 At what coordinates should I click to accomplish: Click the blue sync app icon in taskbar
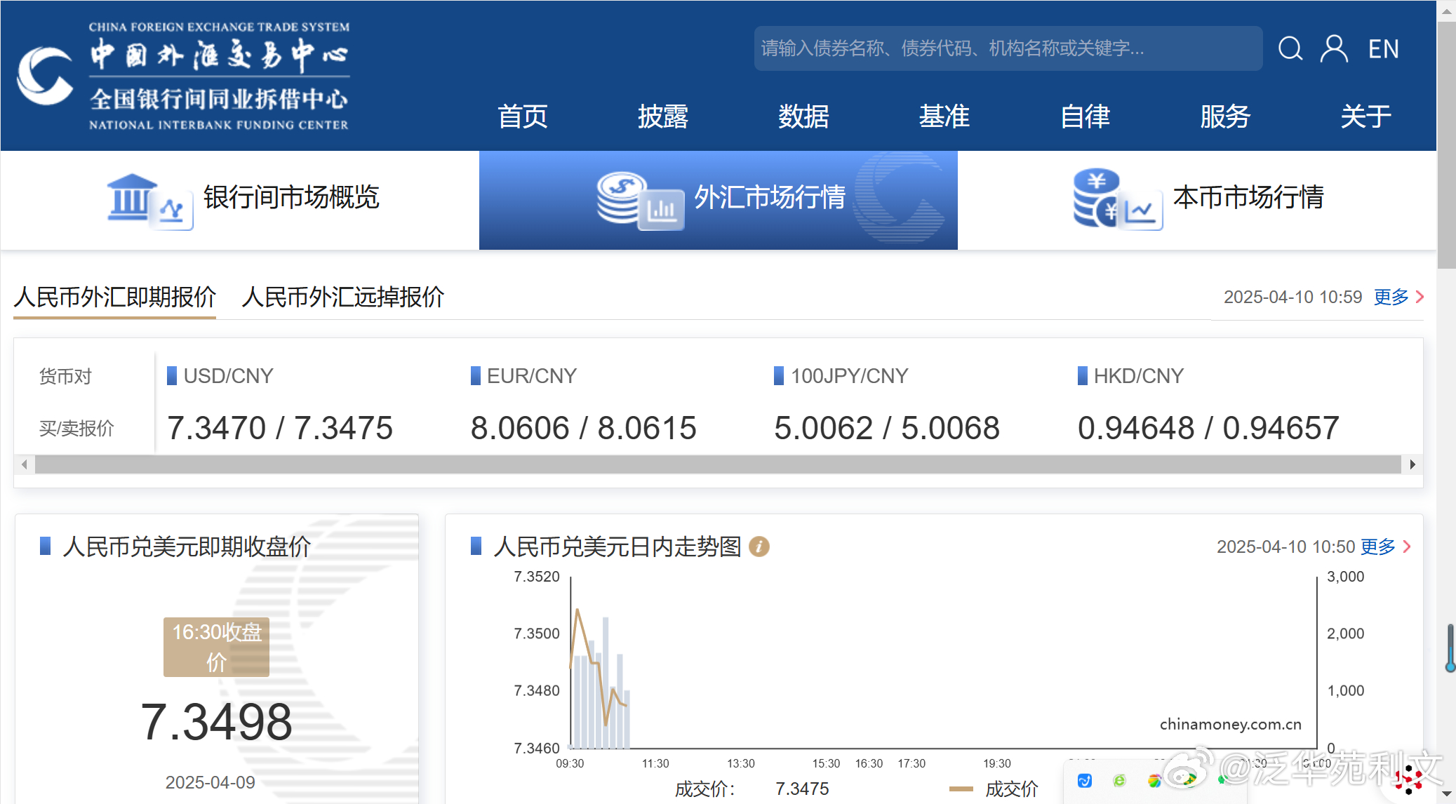[1085, 780]
